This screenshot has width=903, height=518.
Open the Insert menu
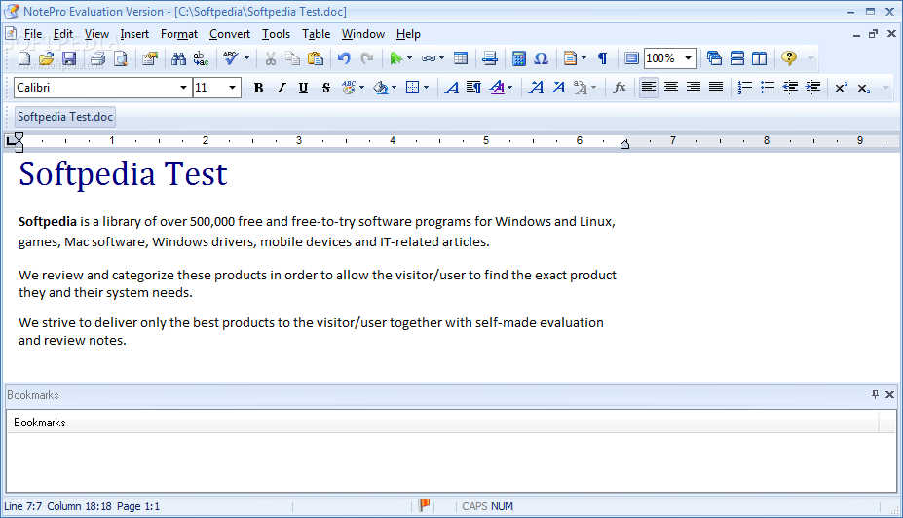[134, 34]
